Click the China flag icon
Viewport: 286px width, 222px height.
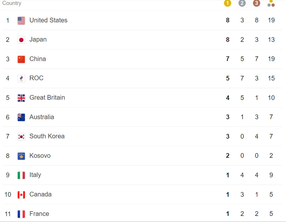click(21, 59)
